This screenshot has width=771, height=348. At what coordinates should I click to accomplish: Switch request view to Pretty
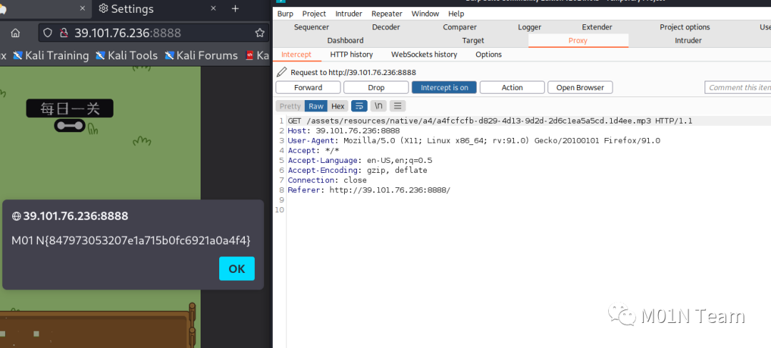[290, 106]
